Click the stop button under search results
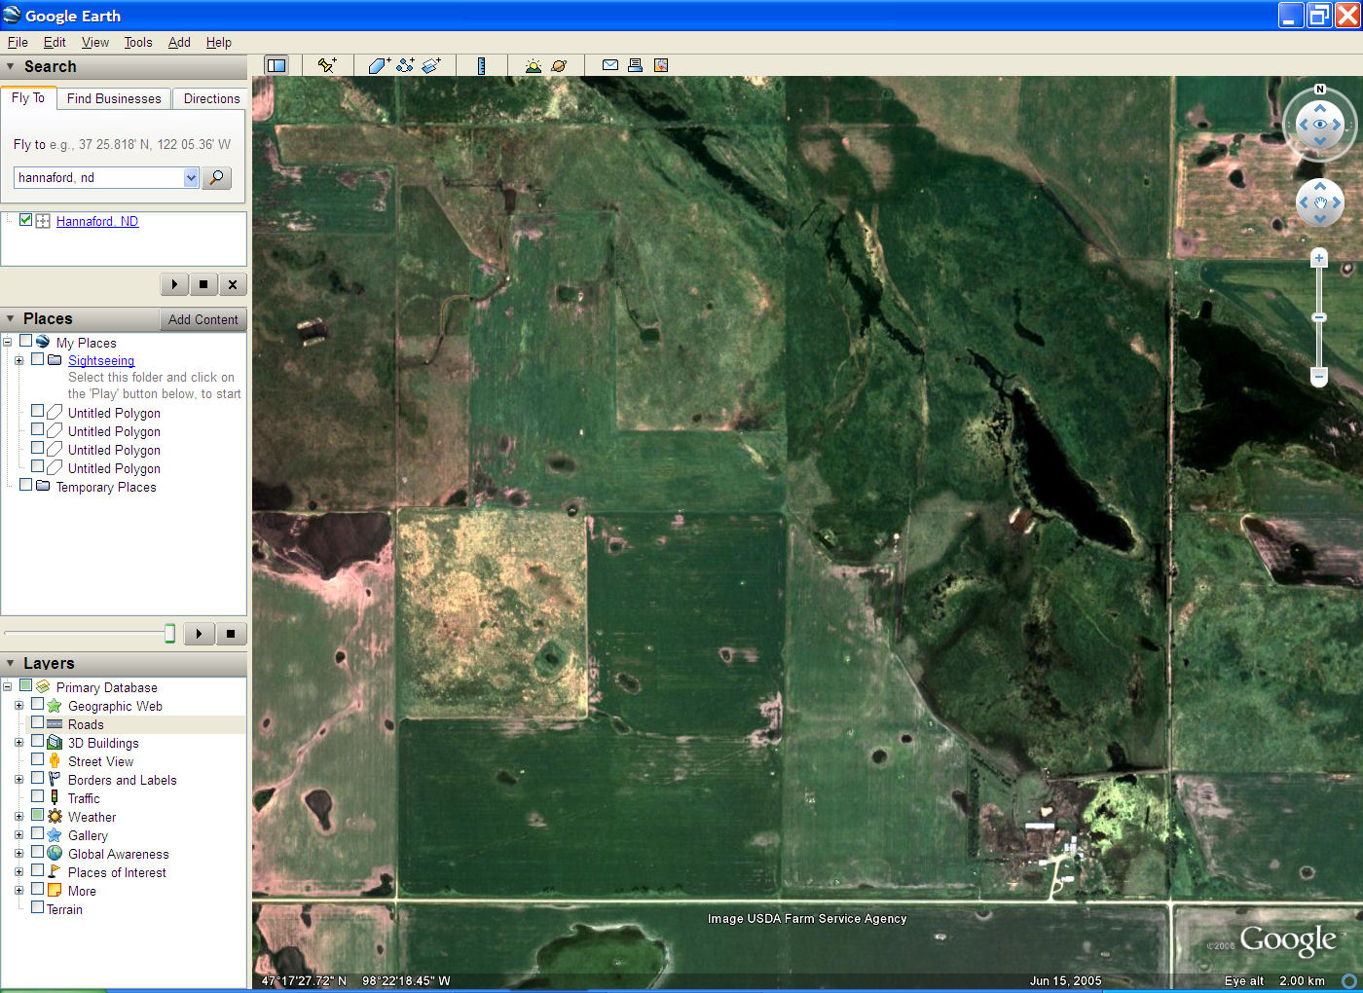 [x=203, y=284]
